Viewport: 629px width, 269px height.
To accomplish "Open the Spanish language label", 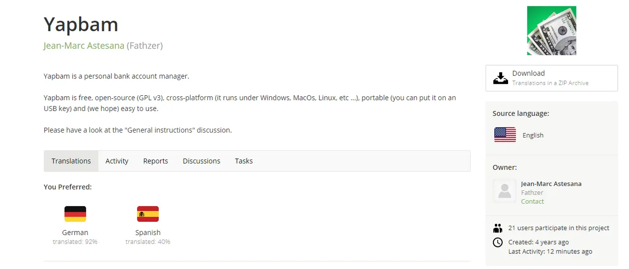I will [x=148, y=233].
